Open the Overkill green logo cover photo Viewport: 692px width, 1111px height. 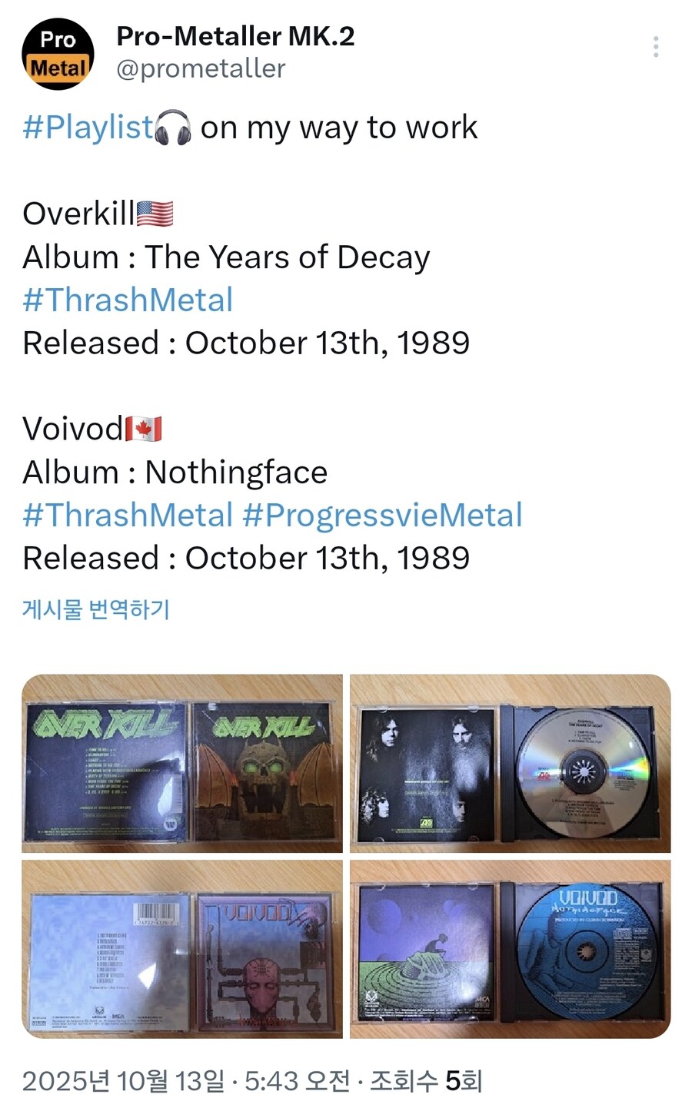(182, 764)
